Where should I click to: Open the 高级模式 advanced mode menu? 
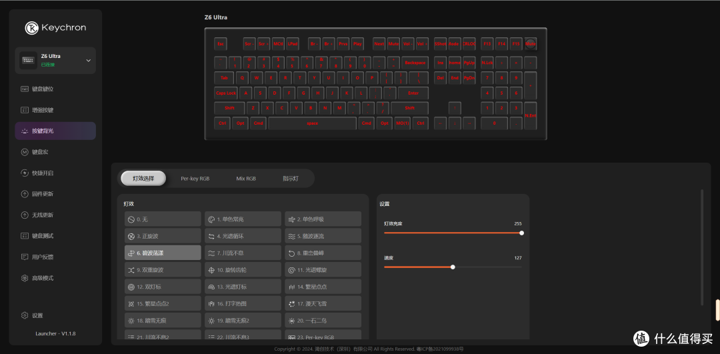[55, 278]
